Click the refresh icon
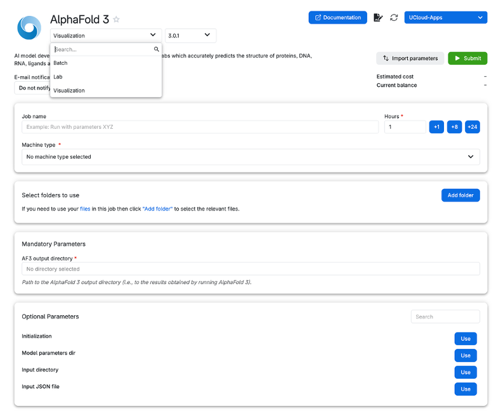Viewport: 496px width, 411px height. pos(394,17)
